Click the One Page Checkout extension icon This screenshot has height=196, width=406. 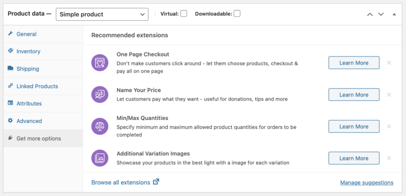point(100,63)
